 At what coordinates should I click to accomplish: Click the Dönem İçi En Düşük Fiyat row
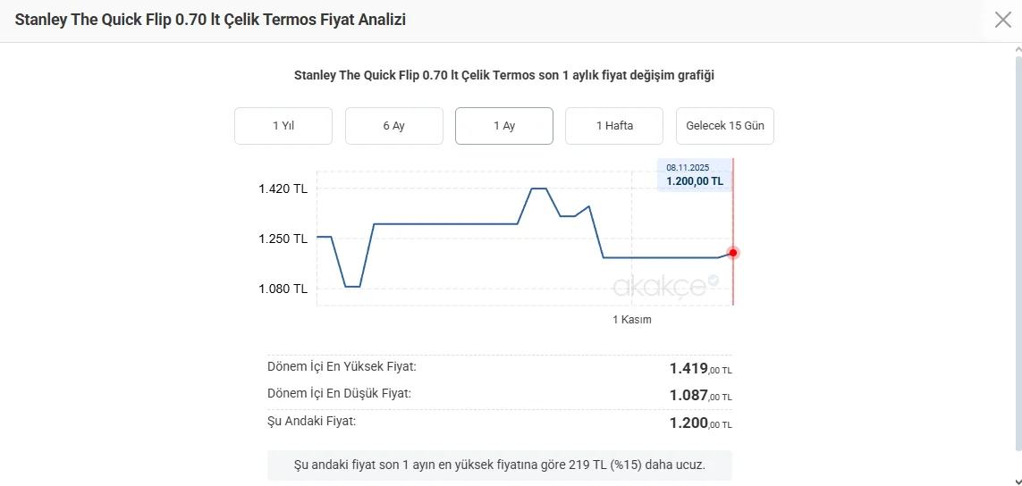click(499, 394)
